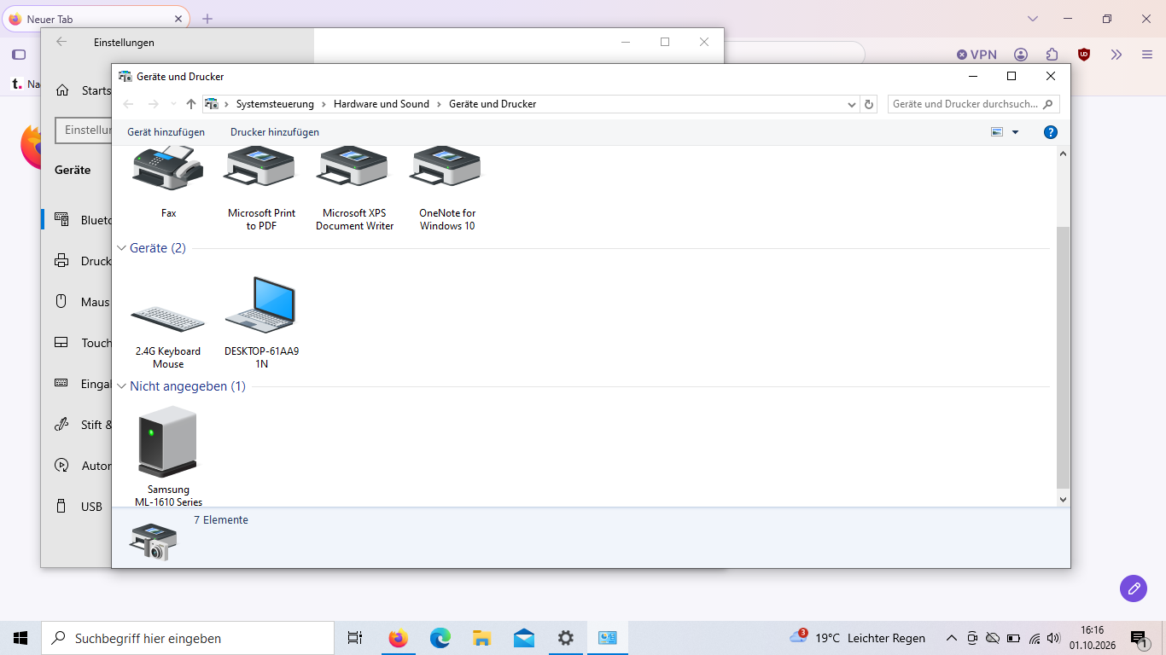Refresh the Geräte und Drucker address bar
This screenshot has width=1166, height=655.
coord(869,104)
